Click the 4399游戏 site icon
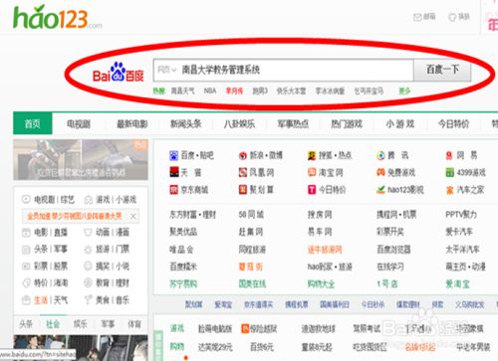 [449, 172]
